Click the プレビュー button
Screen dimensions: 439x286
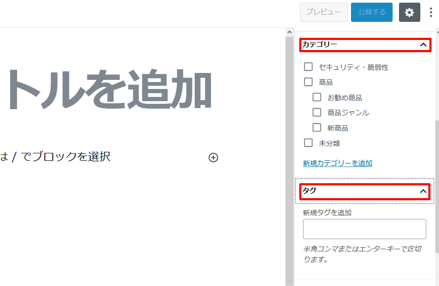click(x=324, y=12)
